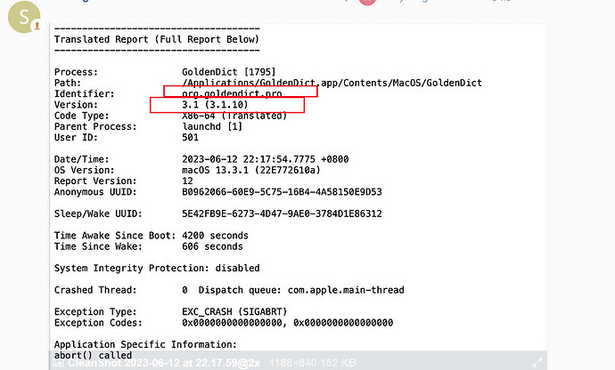Click the "Application Specific Information:" label

point(145,344)
